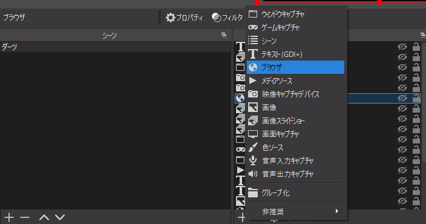Select the ダーツ scene
This screenshot has height=224, width=426.
click(116, 47)
